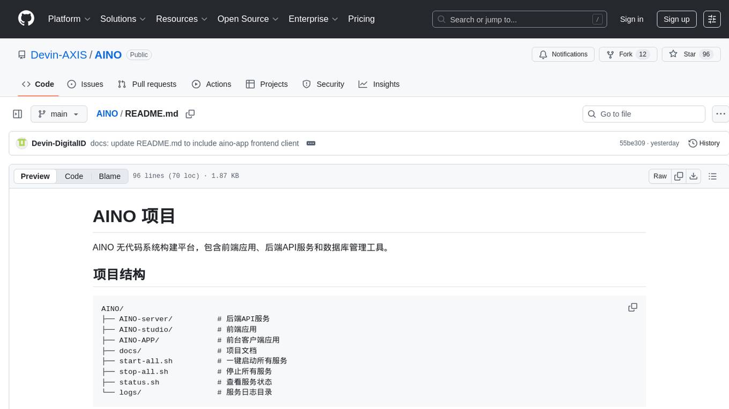
Task: Copy the README.md file path
Action: click(x=190, y=114)
